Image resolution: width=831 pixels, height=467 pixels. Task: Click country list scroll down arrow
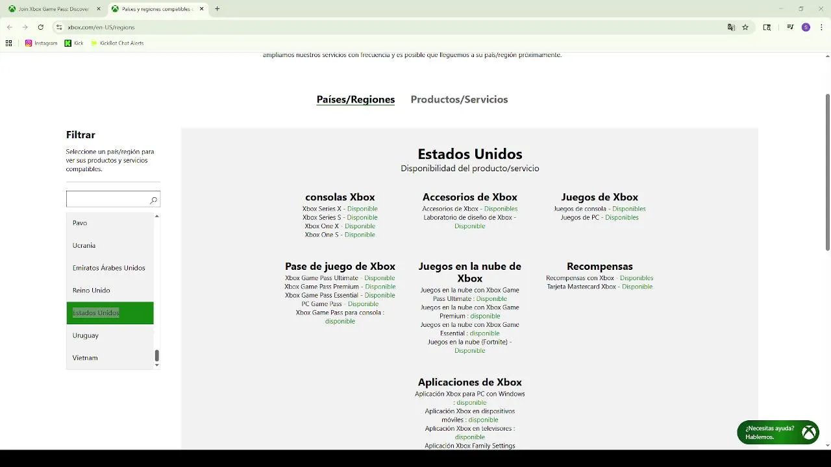[156, 365]
